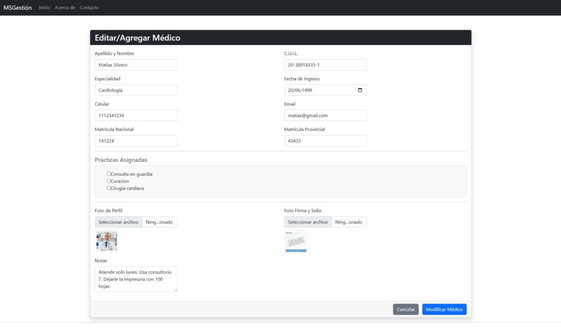Open the Contacto navigation link

[x=89, y=8]
